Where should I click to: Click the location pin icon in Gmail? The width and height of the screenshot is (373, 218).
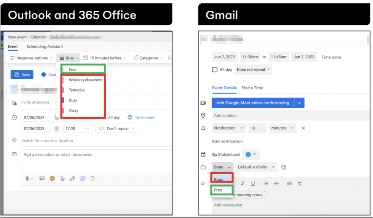tap(203, 115)
